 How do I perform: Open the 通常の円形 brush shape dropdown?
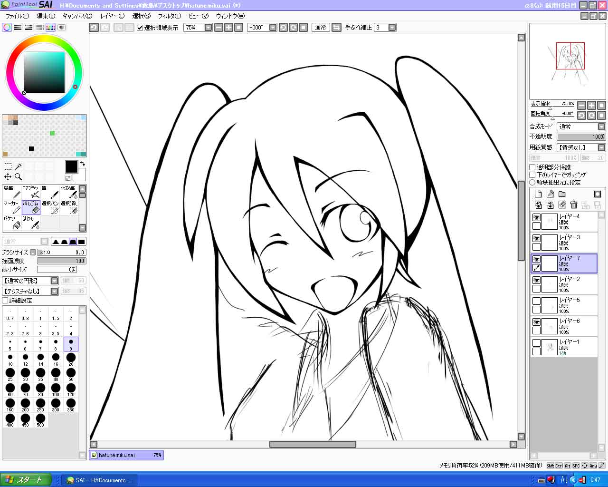click(x=54, y=281)
